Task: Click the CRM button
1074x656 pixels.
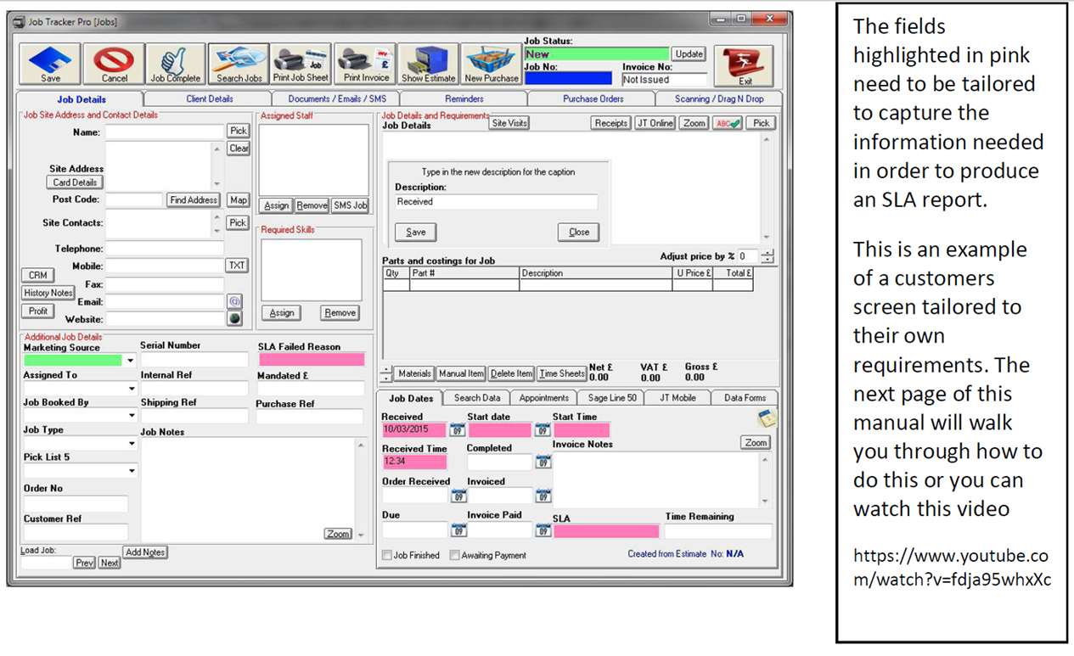Action: tap(37, 276)
